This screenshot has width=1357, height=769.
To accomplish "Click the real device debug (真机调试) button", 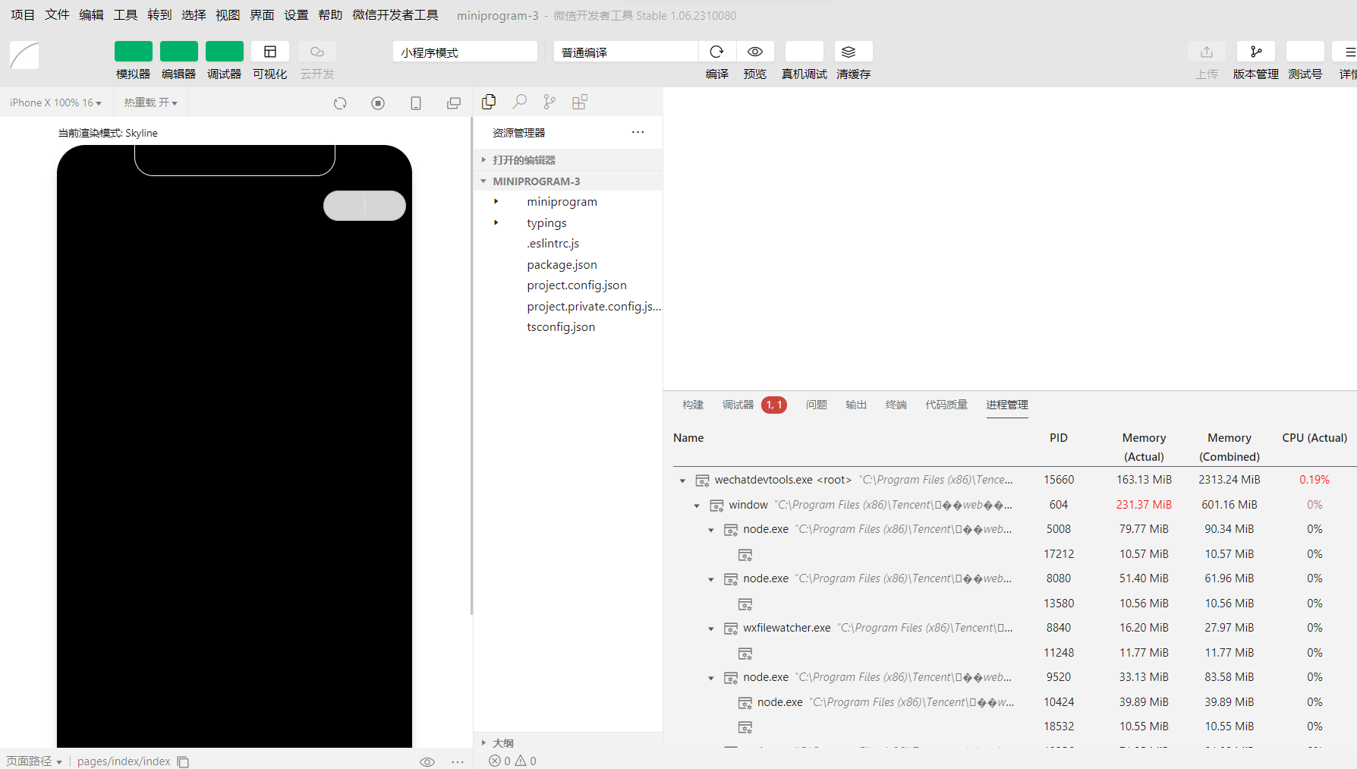I will pos(804,52).
